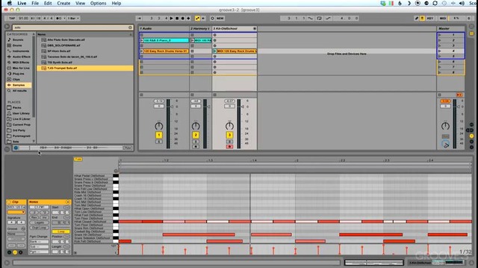Collapse the browser with the round toggle
Image resolution: width=478 pixels, height=268 pixels.
pyautogui.click(x=7, y=27)
